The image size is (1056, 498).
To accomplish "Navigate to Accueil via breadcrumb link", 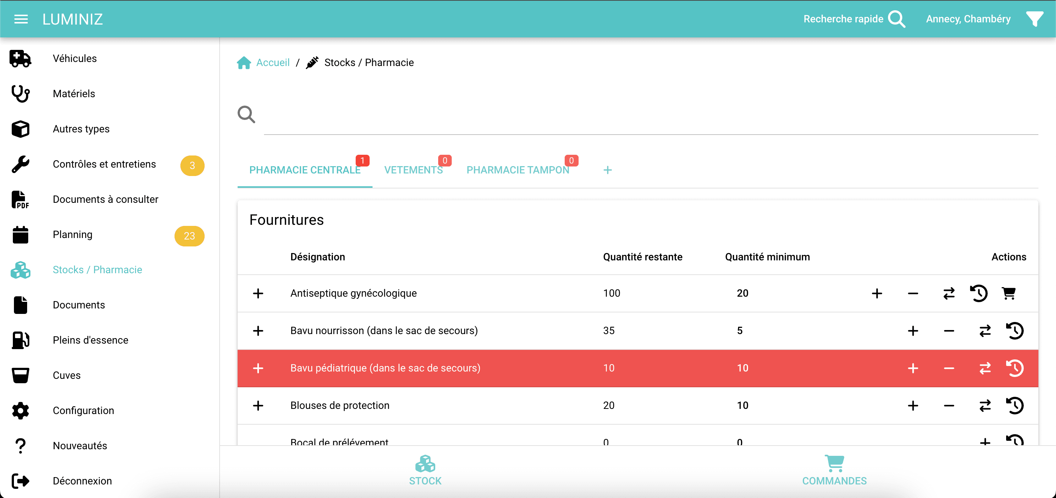I will click(273, 62).
